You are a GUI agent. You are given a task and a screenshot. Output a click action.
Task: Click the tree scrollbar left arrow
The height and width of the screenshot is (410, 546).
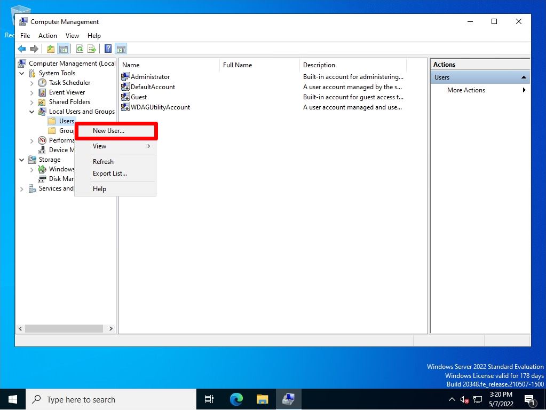coord(20,328)
